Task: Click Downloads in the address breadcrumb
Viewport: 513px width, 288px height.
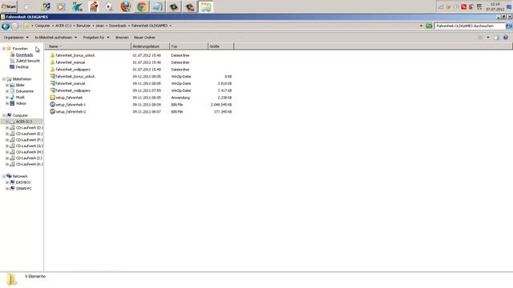Action: tap(118, 26)
